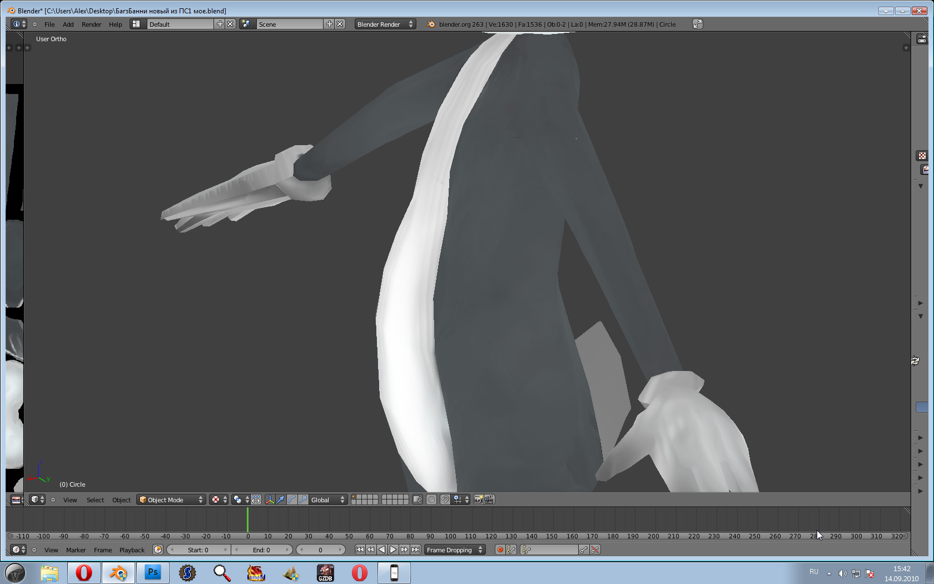This screenshot has height=584, width=934.
Task: Add a new scene
Action: [330, 24]
